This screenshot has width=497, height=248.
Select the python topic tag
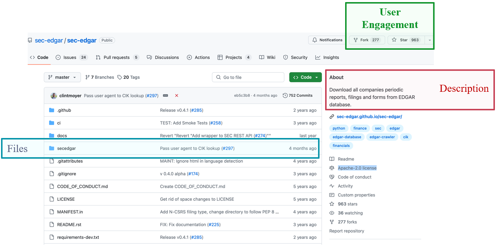pos(339,129)
